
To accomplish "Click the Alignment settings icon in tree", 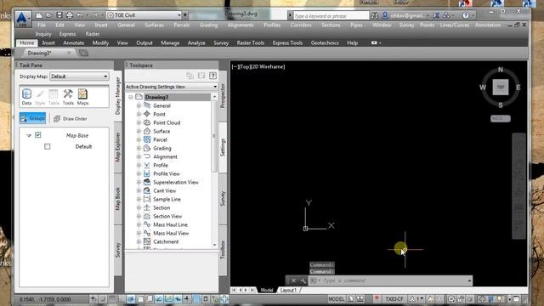I will click(x=147, y=156).
